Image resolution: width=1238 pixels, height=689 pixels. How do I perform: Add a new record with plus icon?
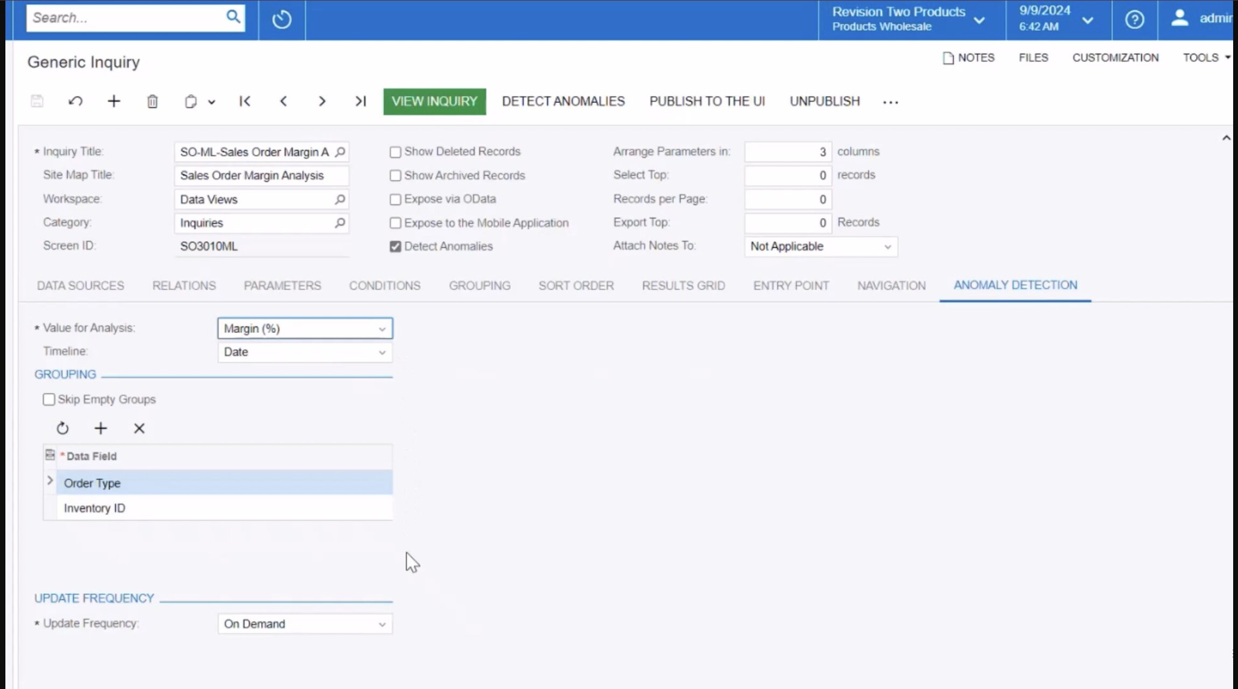114,101
